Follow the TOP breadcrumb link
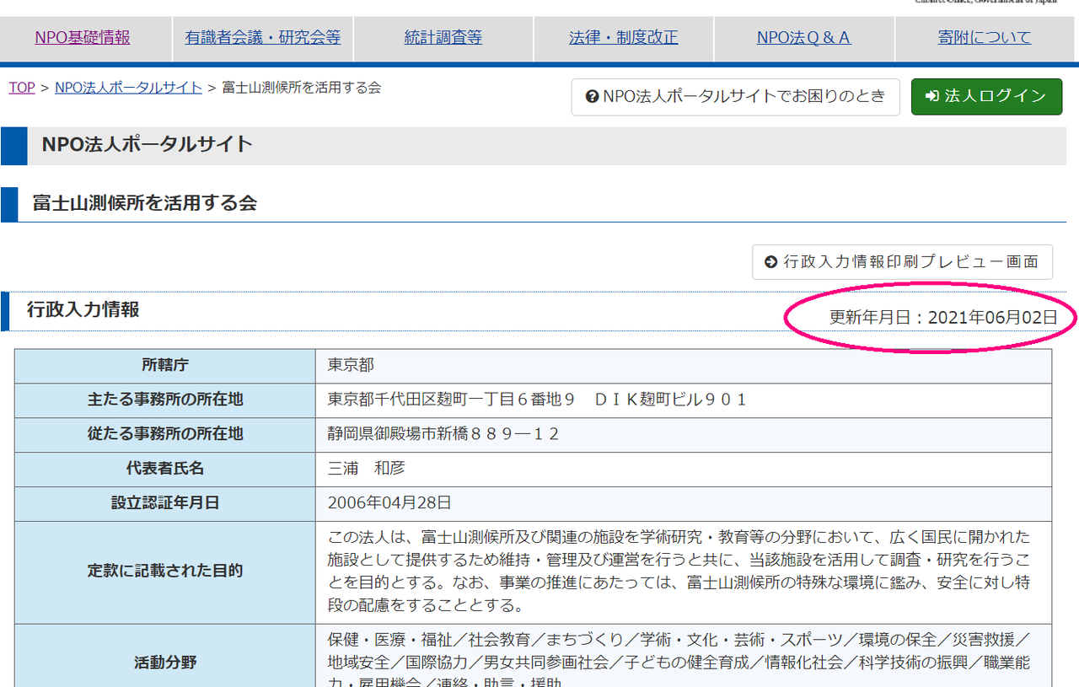Viewport: 1079px width, 687px height. point(22,88)
